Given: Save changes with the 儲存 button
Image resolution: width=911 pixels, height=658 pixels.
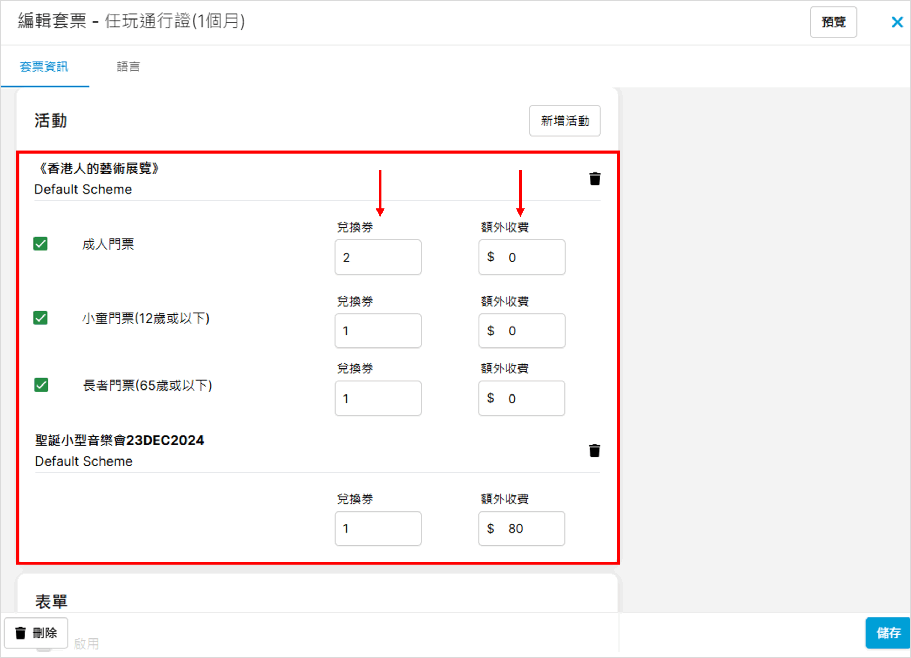Looking at the screenshot, I should [888, 633].
